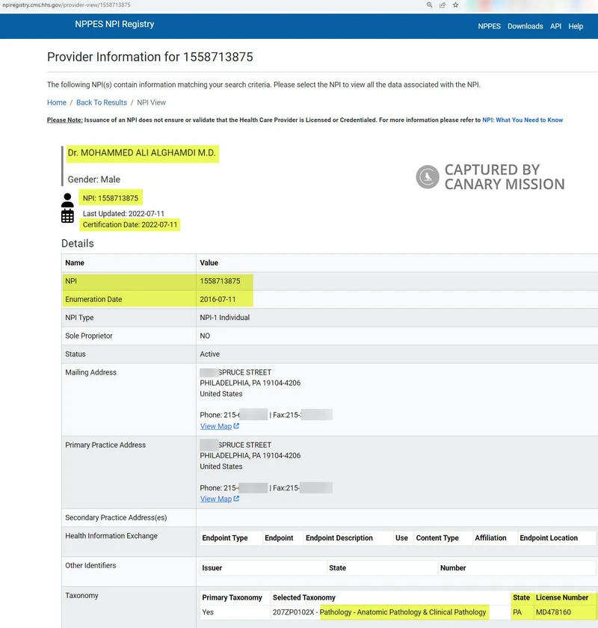Select the Canary Mission bird logo watermark
The height and width of the screenshot is (628, 598).
(426, 176)
